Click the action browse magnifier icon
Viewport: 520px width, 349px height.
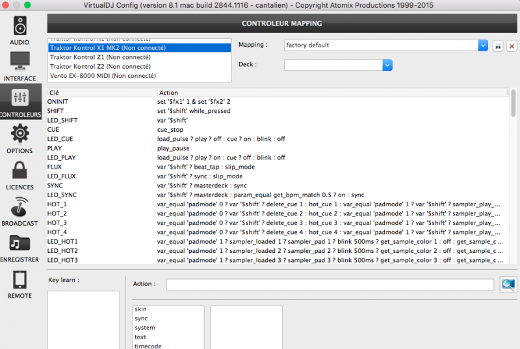coord(508,284)
